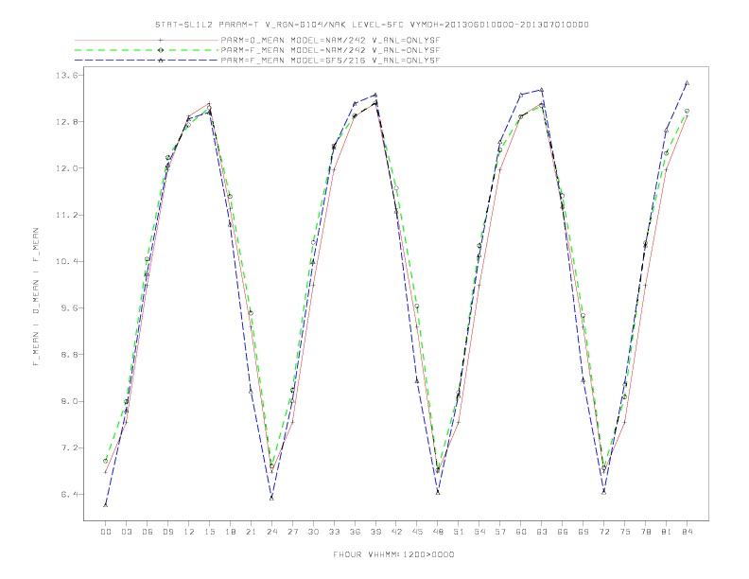The image size is (749, 579).
Task: Click the x-axis hour label 81
Action: [x=667, y=532]
